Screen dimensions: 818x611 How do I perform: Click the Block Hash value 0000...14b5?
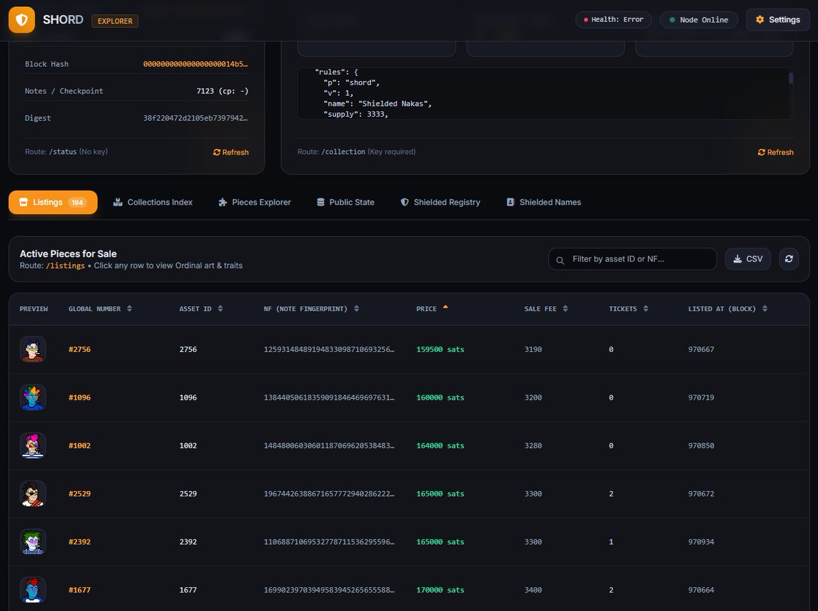[196, 64]
